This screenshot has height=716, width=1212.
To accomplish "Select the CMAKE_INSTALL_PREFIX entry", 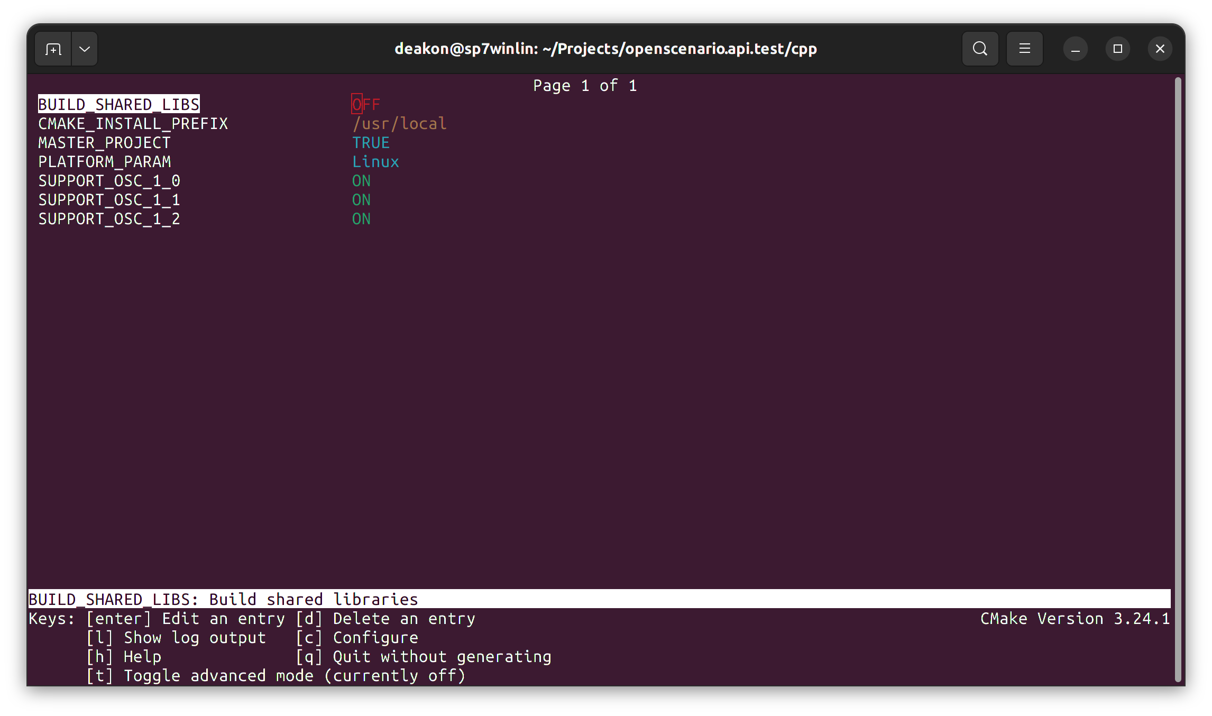I will [133, 123].
